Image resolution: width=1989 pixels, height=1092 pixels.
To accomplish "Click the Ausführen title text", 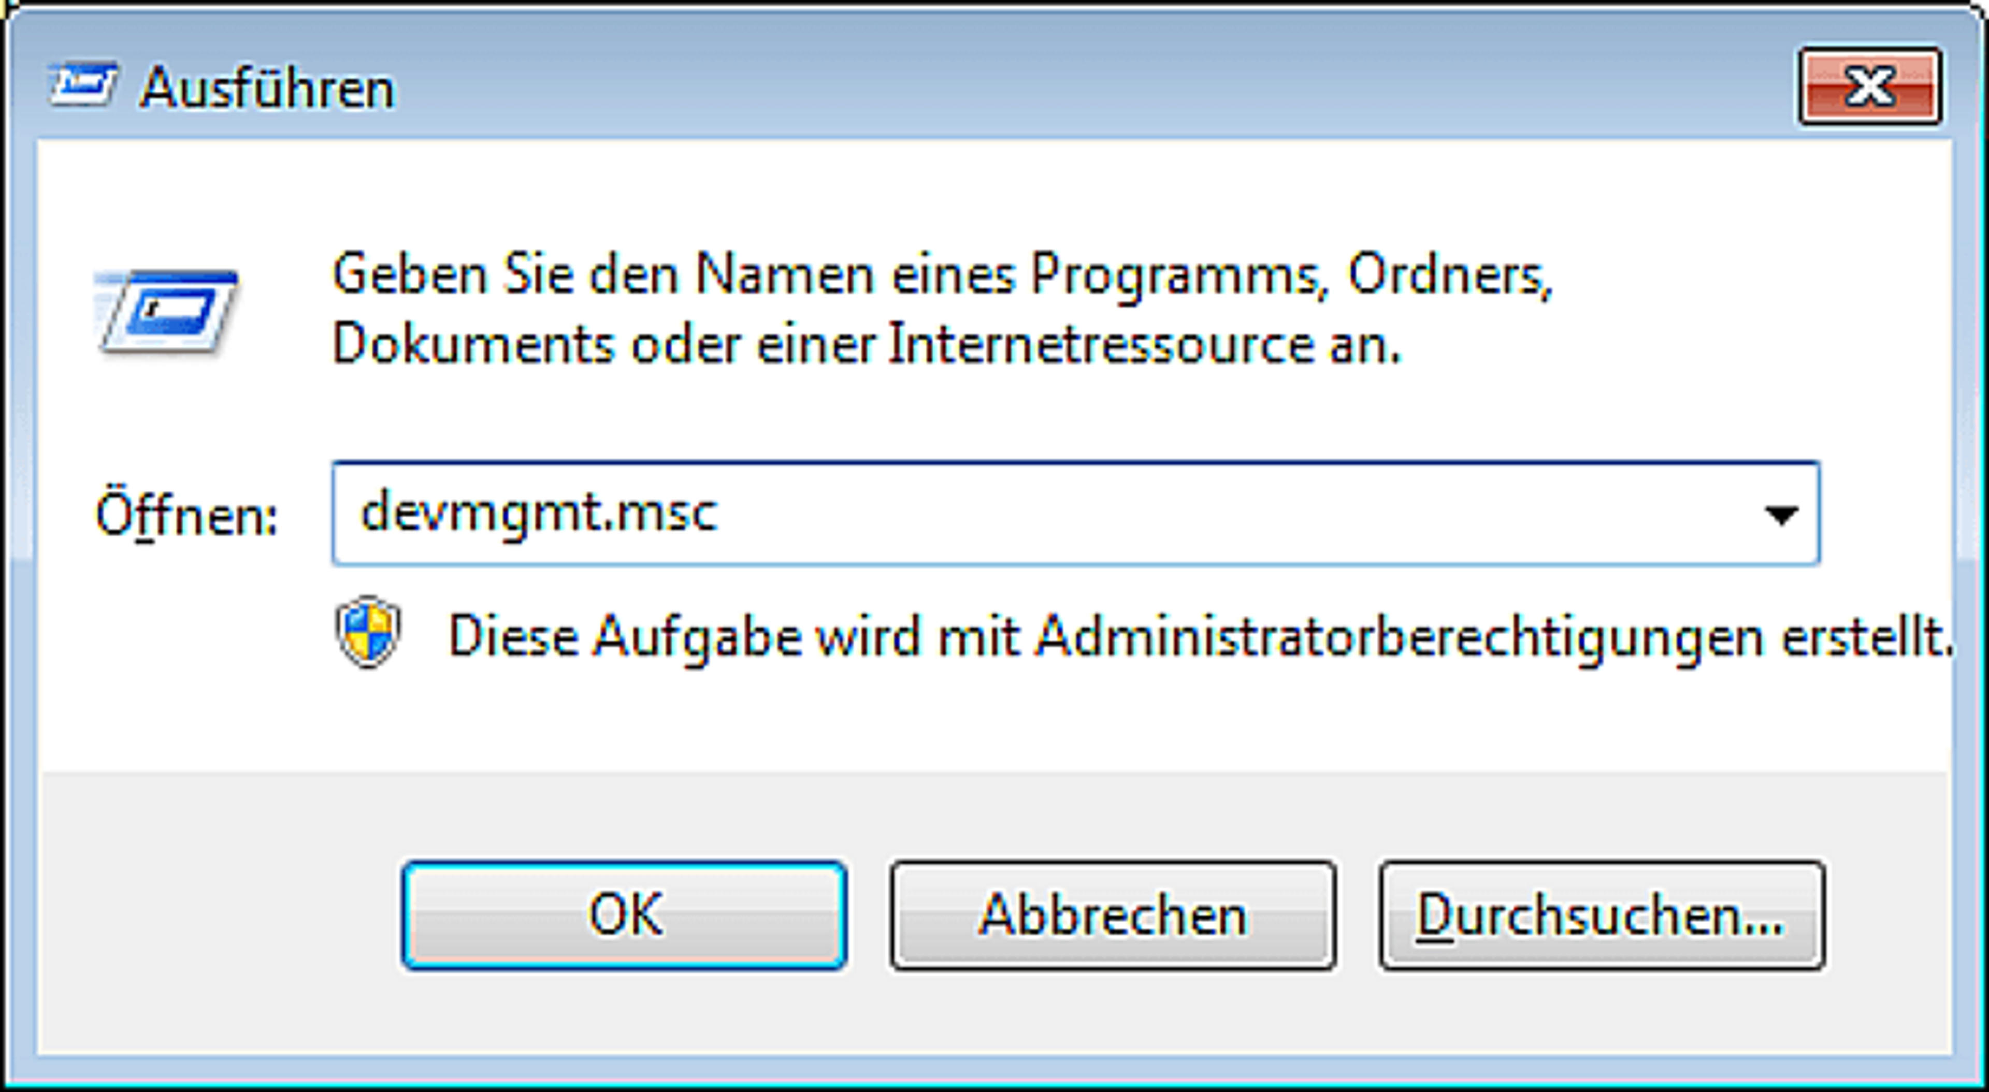I will coord(267,88).
